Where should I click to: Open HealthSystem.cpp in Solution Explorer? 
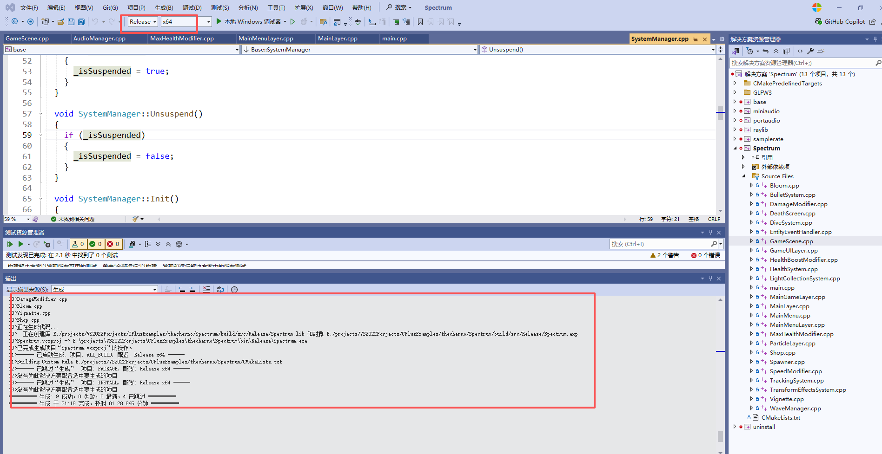(x=794, y=269)
